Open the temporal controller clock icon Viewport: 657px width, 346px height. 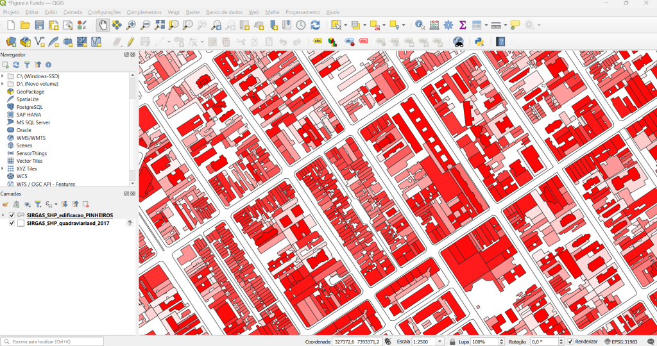click(x=301, y=25)
